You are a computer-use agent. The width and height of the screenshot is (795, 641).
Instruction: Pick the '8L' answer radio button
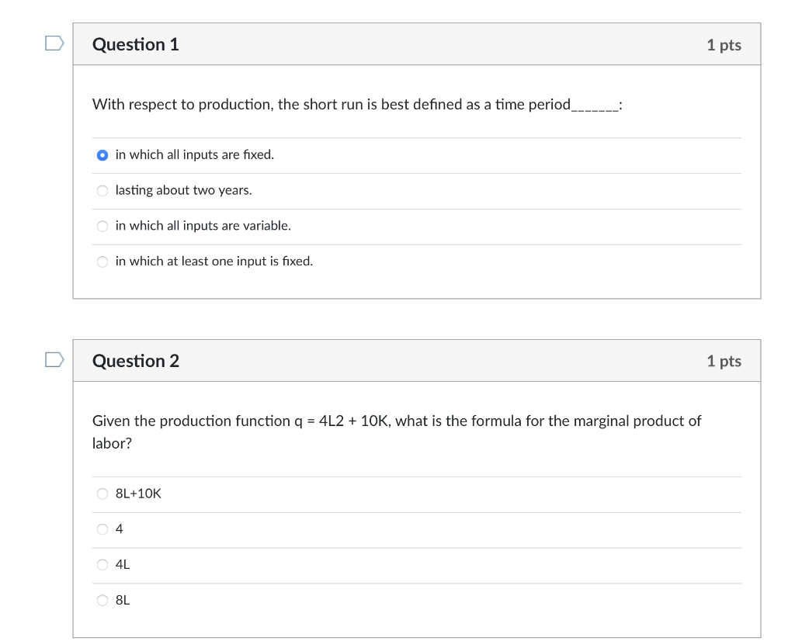pos(102,600)
